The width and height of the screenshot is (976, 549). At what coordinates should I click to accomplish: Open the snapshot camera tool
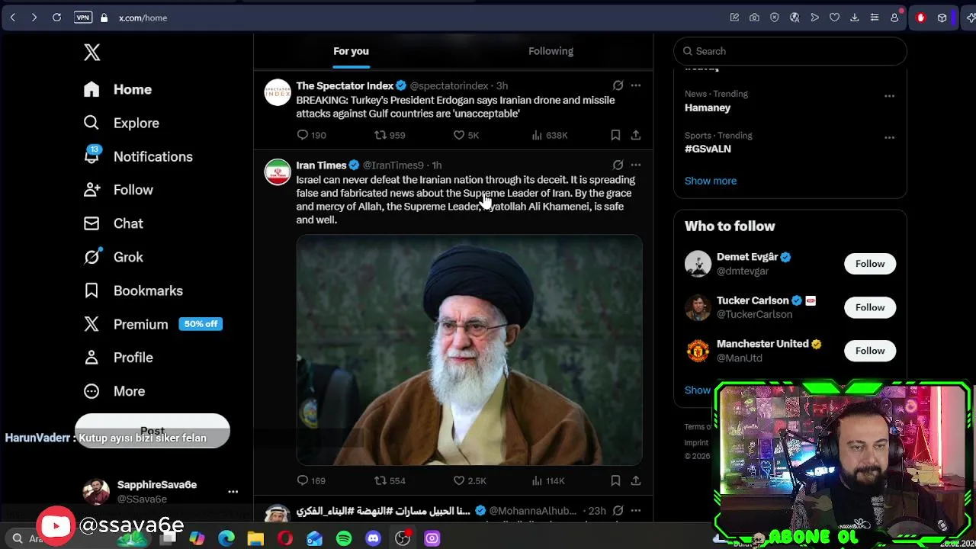pyautogui.click(x=754, y=18)
